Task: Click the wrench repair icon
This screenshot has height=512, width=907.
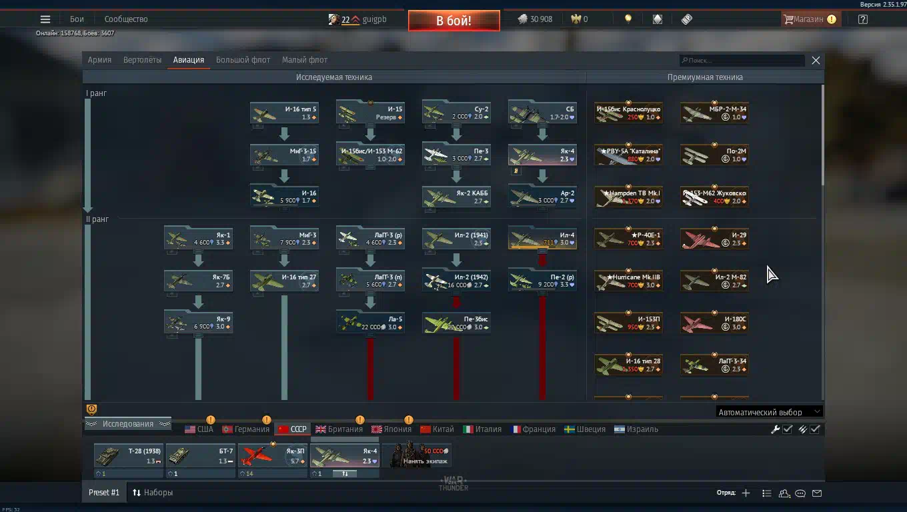Action: tap(775, 429)
